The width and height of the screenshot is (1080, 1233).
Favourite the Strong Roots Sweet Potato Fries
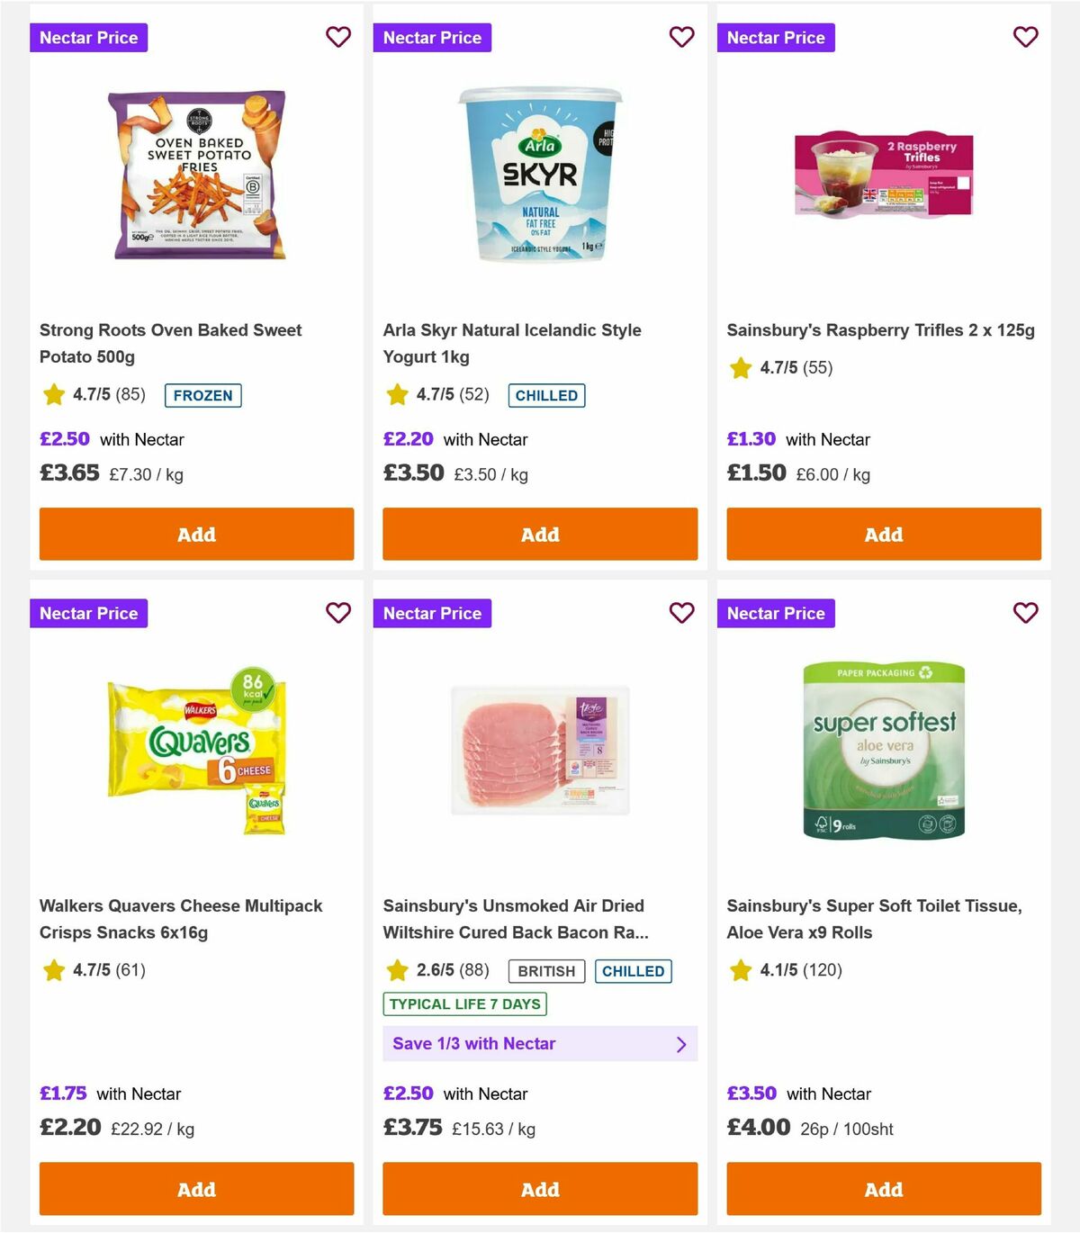click(x=338, y=37)
